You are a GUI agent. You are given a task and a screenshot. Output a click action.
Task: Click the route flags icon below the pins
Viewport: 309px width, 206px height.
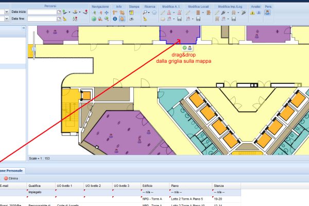[x=75, y=19]
